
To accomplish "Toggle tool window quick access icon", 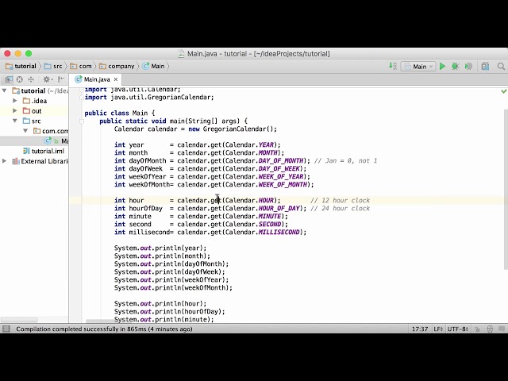I will pos(6,329).
